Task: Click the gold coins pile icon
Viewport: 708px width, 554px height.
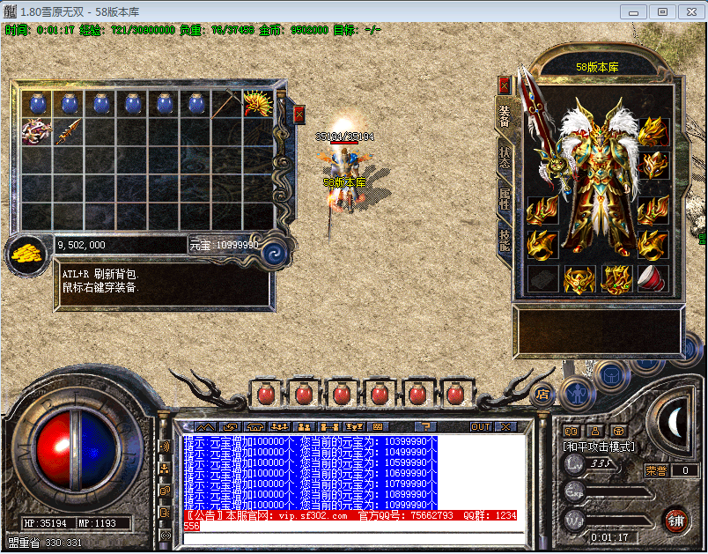Action: (x=26, y=255)
